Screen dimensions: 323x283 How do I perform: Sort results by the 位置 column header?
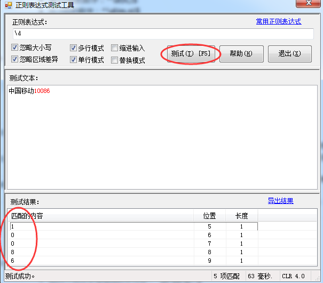click(x=209, y=216)
